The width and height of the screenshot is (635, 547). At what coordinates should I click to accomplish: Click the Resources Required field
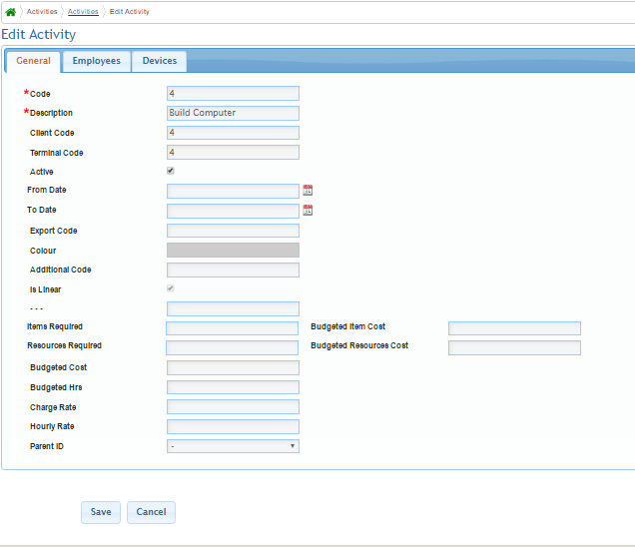pyautogui.click(x=232, y=347)
